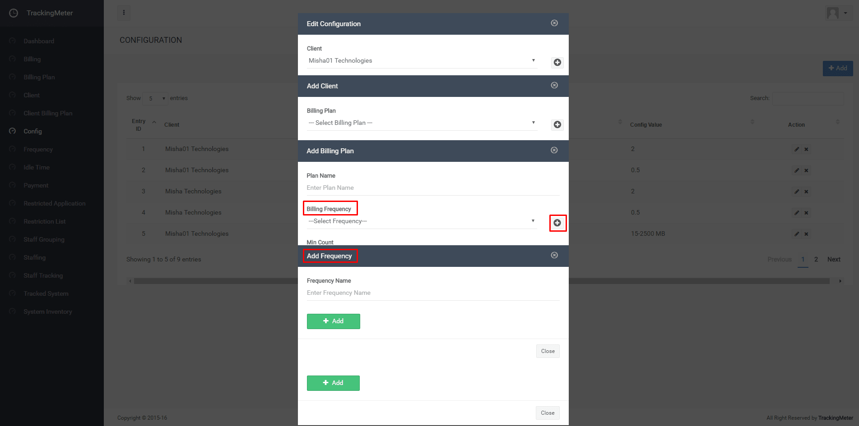Image resolution: width=859 pixels, height=426 pixels.
Task: Open the Select Frequency dropdown
Action: coord(422,221)
